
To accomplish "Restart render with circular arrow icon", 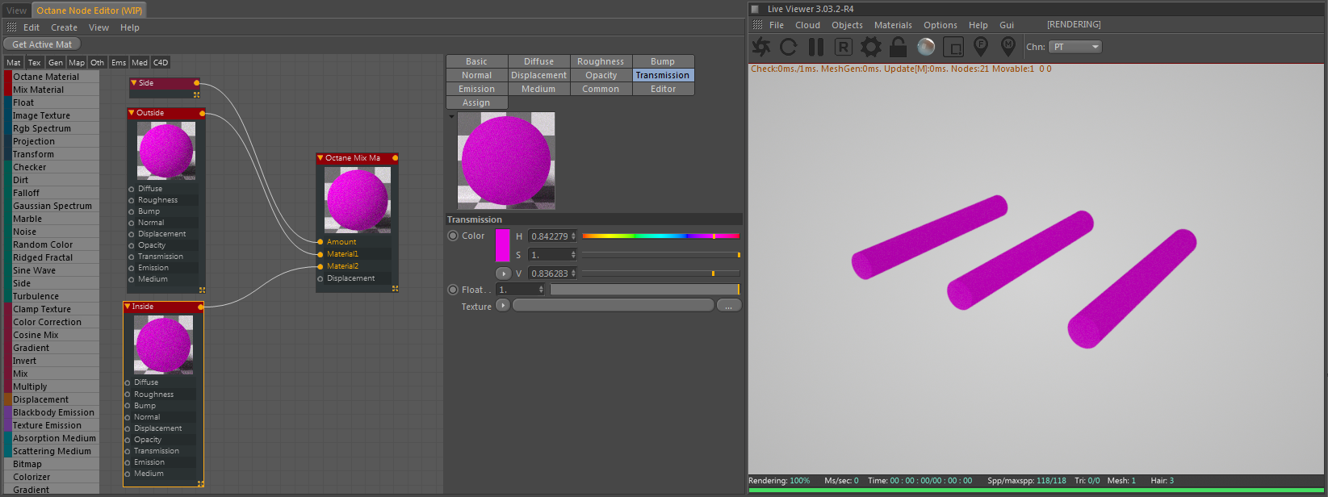I will coord(789,47).
